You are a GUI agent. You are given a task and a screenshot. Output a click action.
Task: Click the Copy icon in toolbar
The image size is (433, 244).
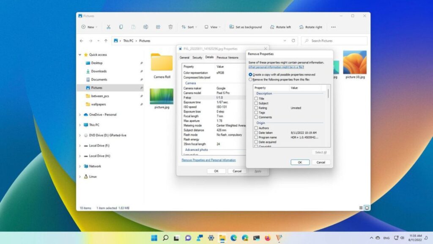[121, 27]
